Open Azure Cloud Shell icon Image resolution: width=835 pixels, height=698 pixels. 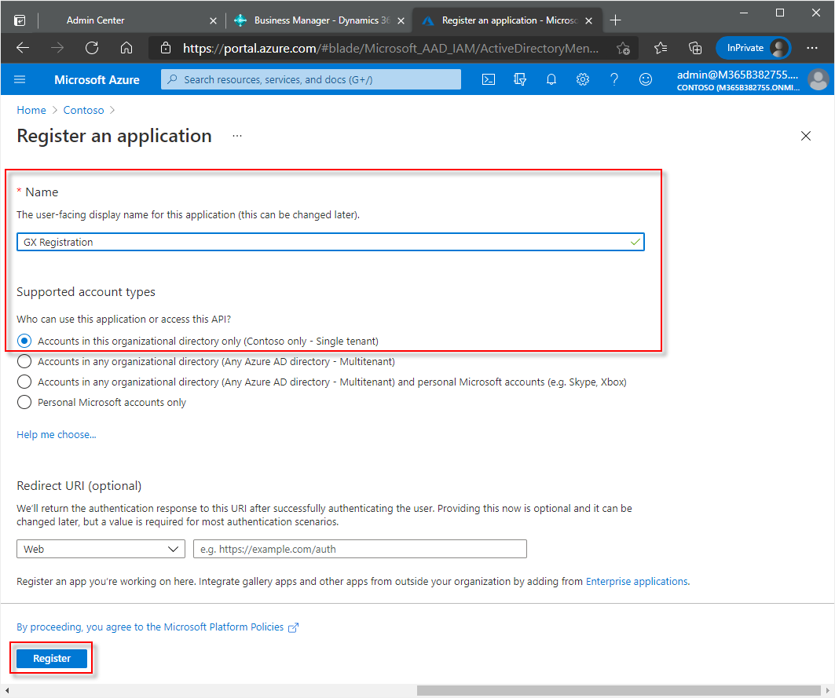pos(489,79)
